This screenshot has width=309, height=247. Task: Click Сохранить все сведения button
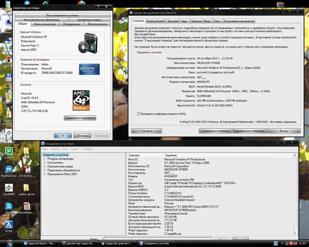pyautogui.click(x=250, y=131)
